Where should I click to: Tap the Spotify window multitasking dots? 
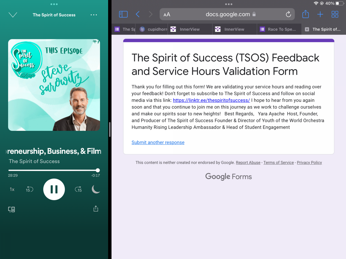pyautogui.click(x=54, y=4)
